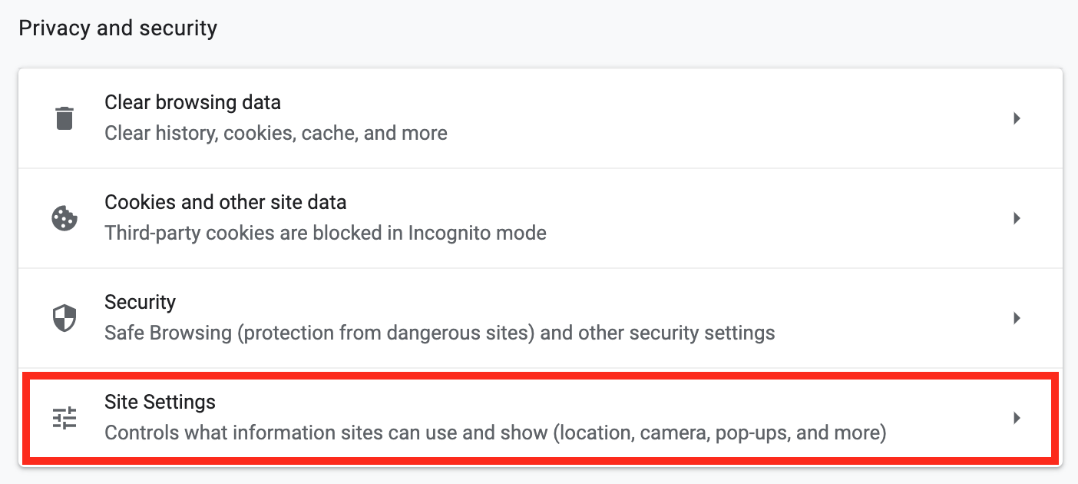The height and width of the screenshot is (484, 1078).
Task: Select the Security title text
Action: [x=141, y=303]
